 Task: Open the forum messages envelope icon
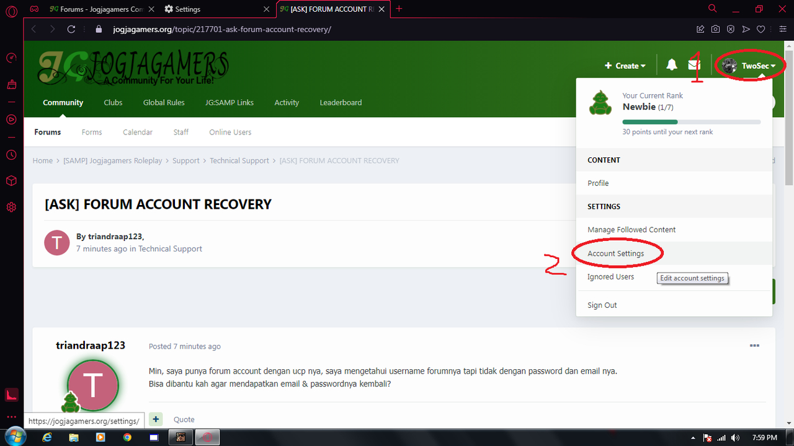(x=694, y=65)
